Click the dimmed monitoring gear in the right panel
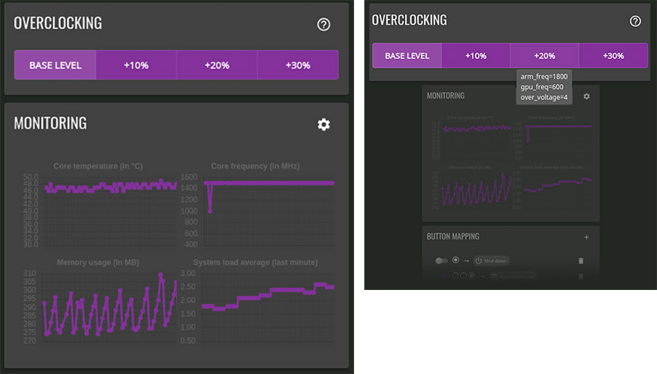Viewport: 657px width, 374px height. (x=586, y=96)
